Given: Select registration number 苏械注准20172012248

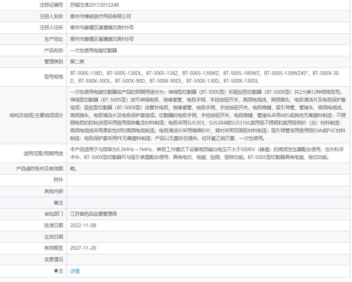Looking at the screenshot, I should (x=95, y=5).
